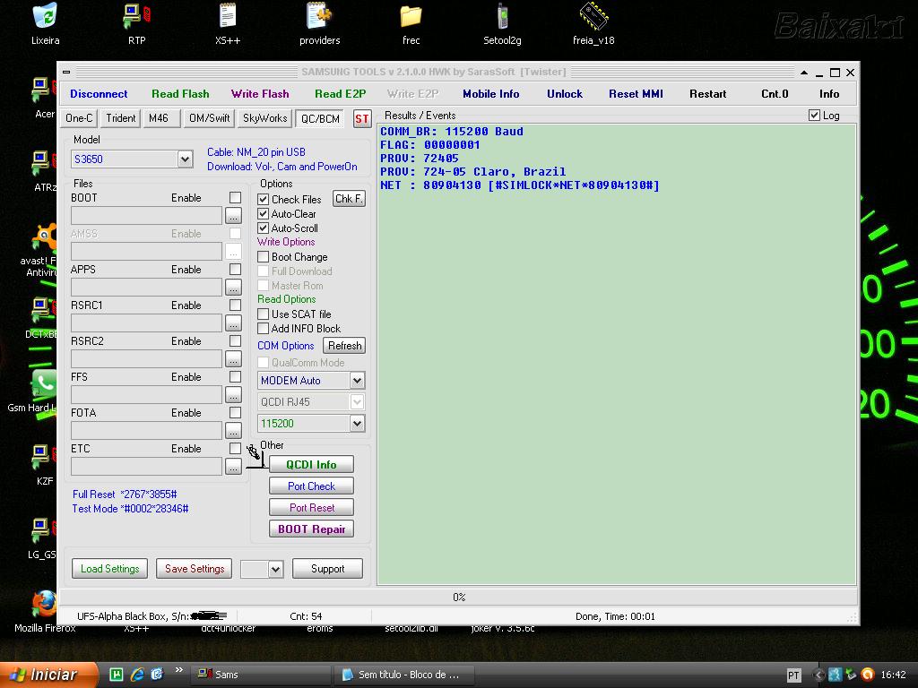Launch Internet Explorer from quick launch
Screen dimensions: 918x688
(137, 675)
